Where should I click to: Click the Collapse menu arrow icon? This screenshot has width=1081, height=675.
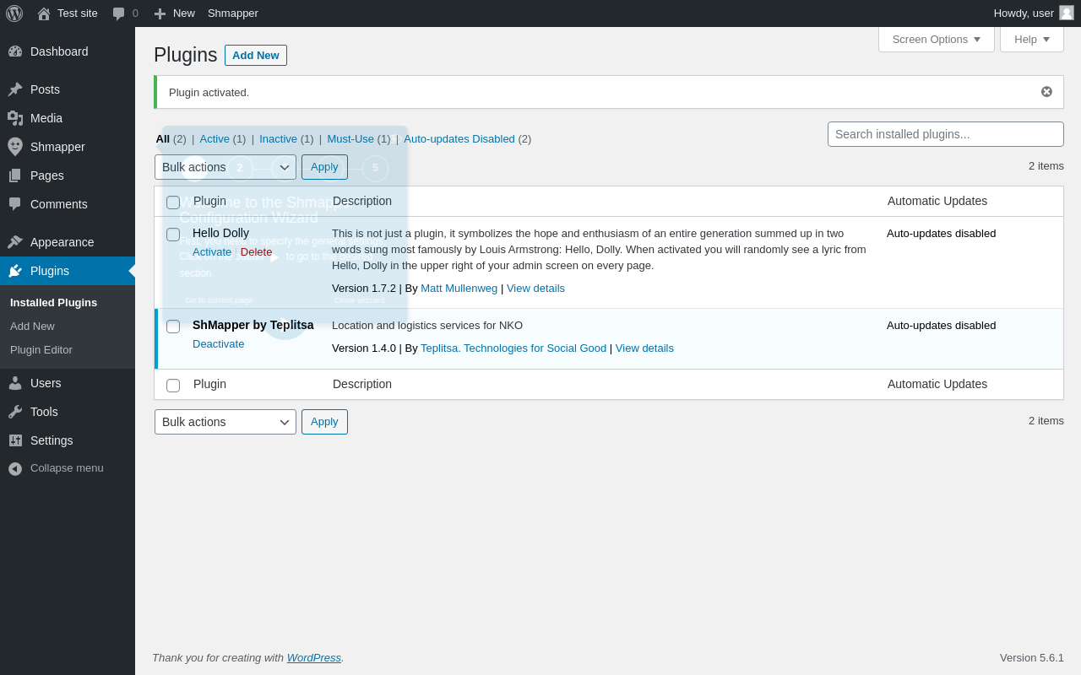point(15,468)
